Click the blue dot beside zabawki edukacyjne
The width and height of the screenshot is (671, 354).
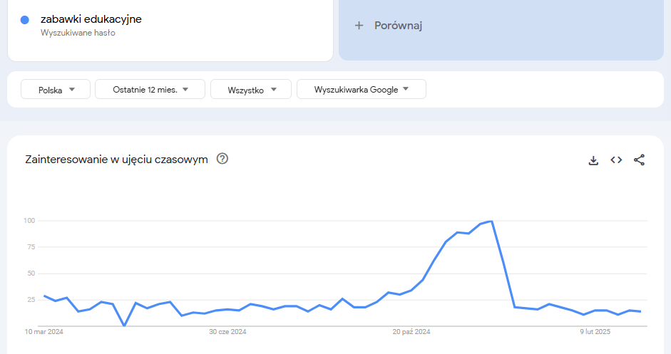pos(25,20)
